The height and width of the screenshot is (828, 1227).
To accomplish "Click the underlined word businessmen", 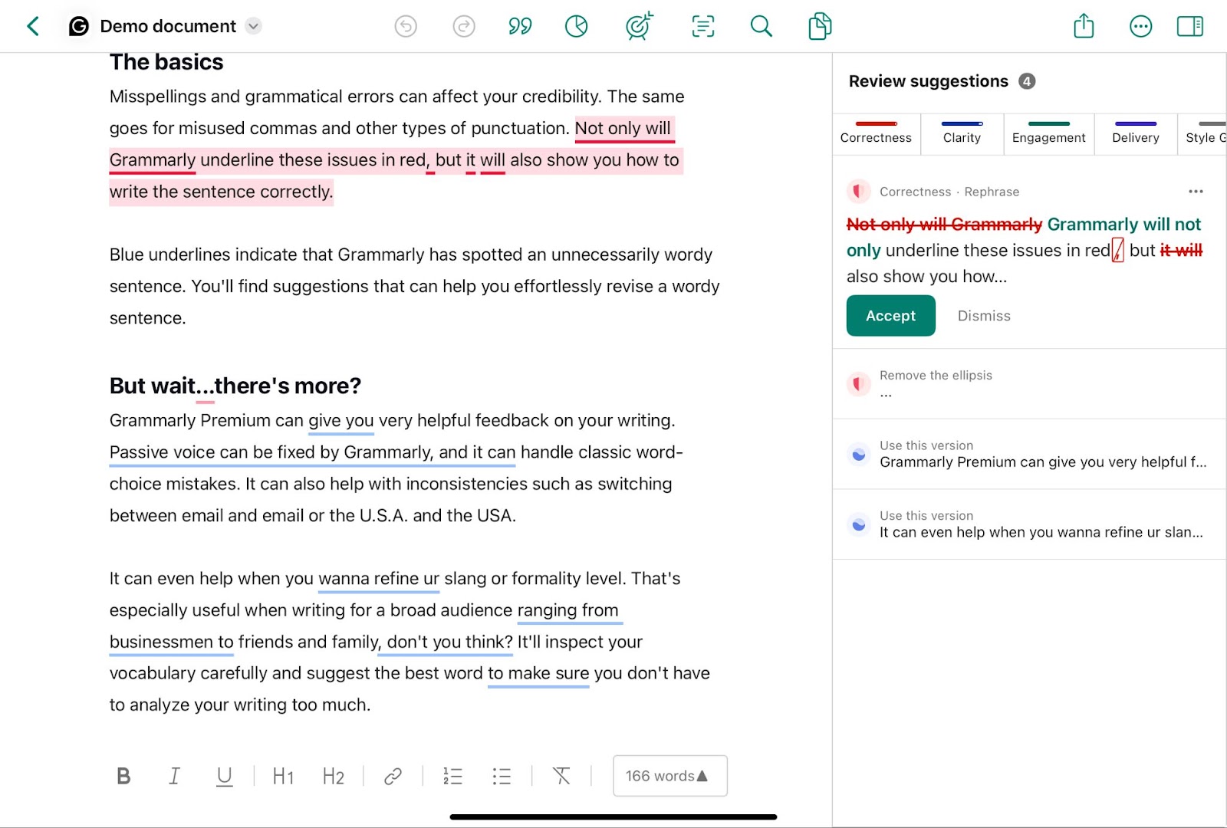I will [161, 642].
